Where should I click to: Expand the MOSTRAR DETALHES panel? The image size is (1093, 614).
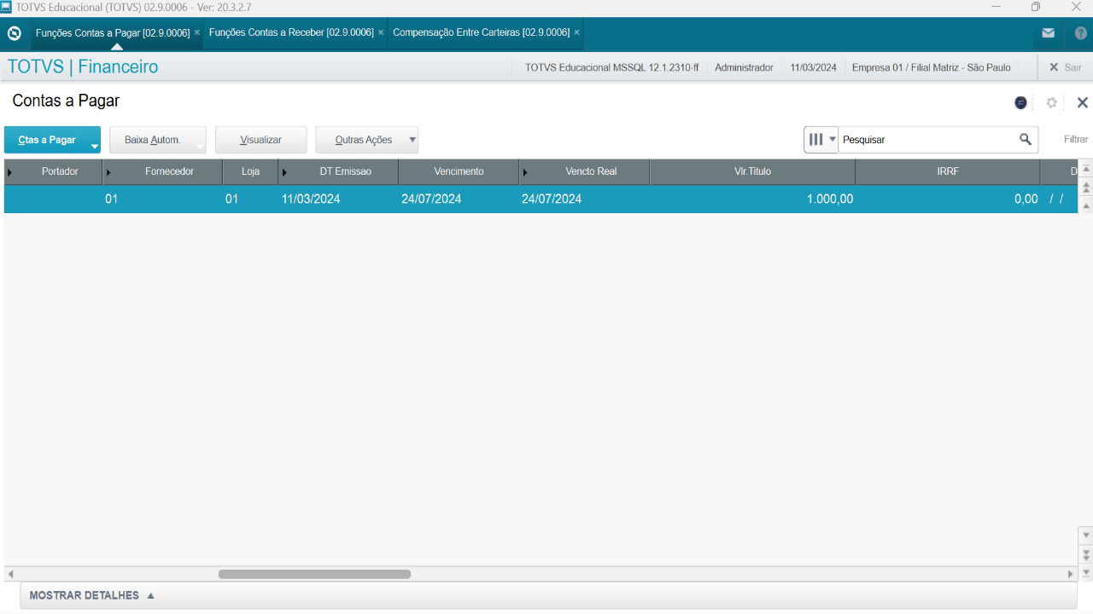point(92,595)
